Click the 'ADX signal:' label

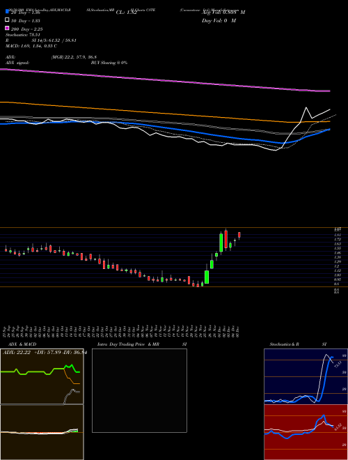(17, 63)
